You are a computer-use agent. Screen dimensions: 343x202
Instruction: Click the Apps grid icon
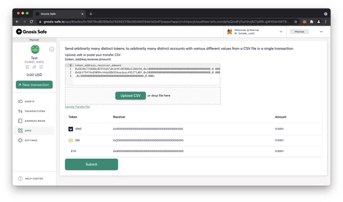coord(20,131)
